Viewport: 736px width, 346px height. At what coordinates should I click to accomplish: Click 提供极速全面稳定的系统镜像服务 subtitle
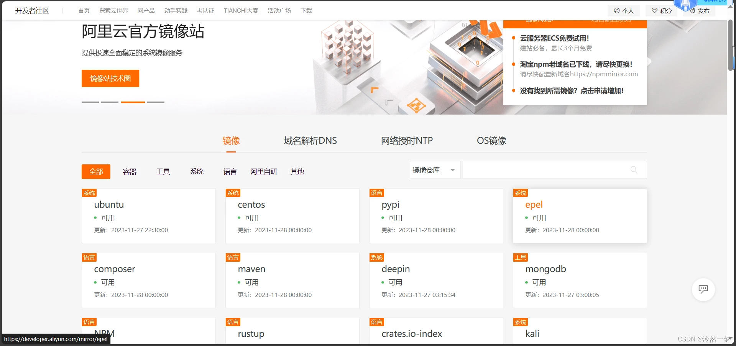(132, 53)
